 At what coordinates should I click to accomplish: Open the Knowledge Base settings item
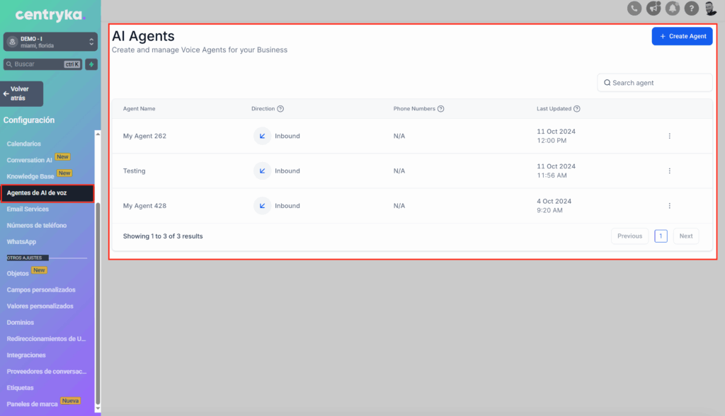pyautogui.click(x=30, y=176)
